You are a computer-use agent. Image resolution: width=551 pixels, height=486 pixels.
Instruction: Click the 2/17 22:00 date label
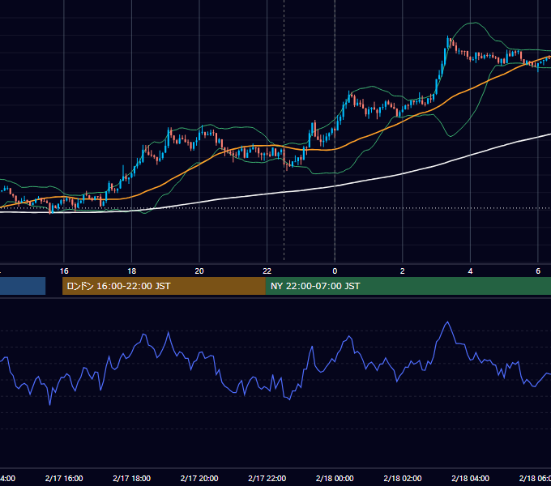267,478
